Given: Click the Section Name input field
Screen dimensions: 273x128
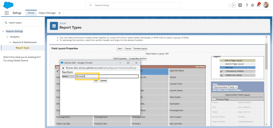Looking at the screenshot, I should point(107,76).
